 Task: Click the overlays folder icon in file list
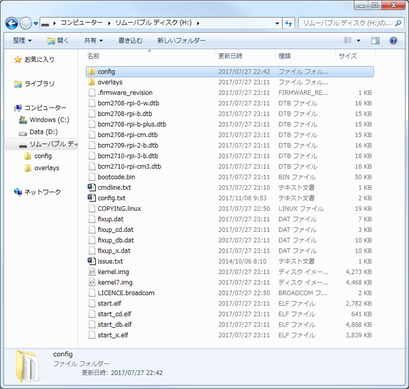click(x=91, y=82)
